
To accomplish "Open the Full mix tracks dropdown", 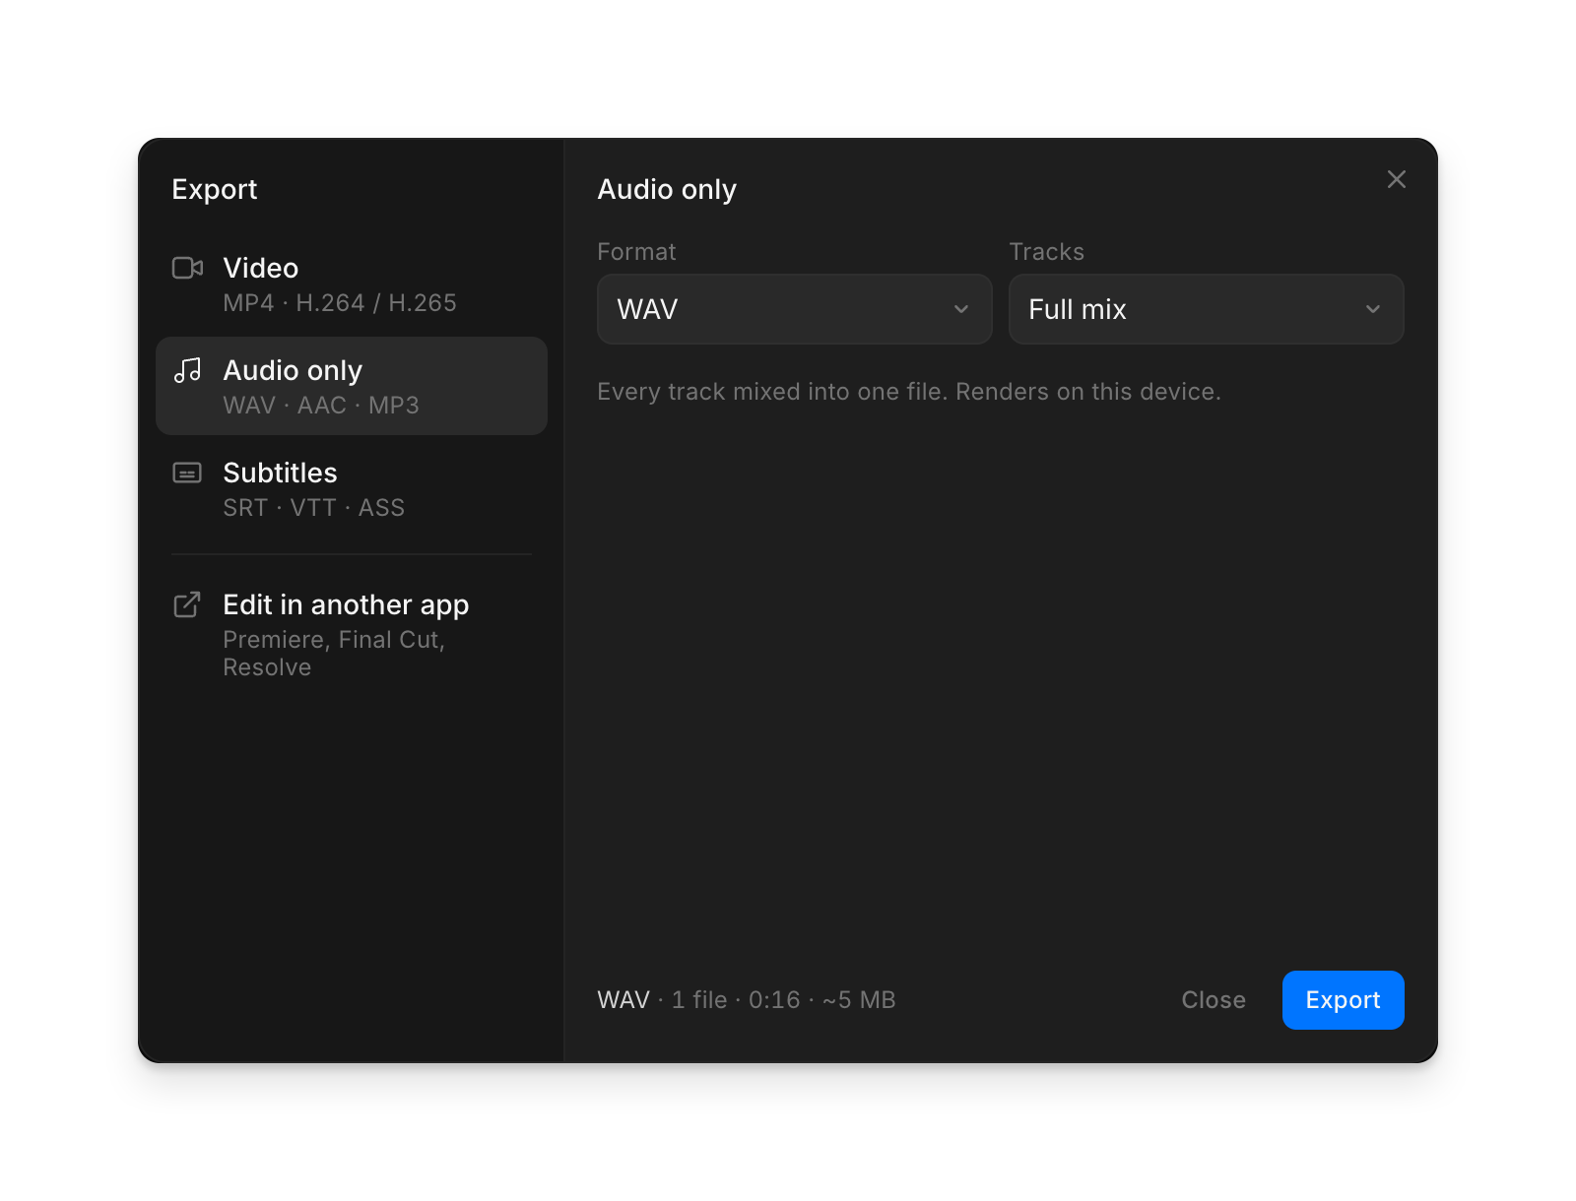I will pos(1206,309).
